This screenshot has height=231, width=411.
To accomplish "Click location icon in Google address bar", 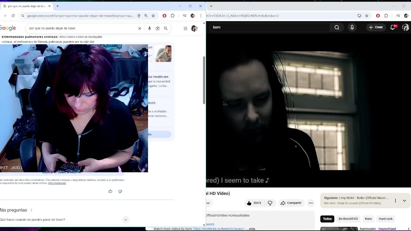I will coord(139,16).
